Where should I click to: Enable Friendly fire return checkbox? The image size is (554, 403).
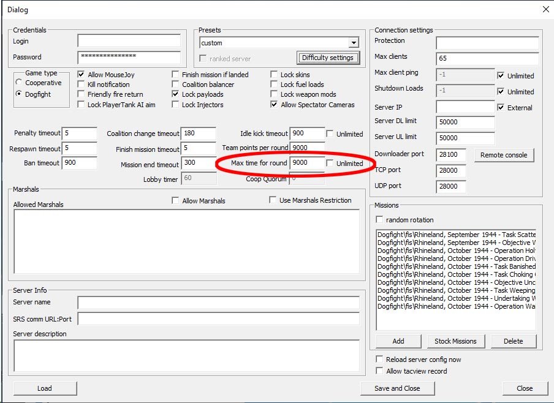(82, 94)
